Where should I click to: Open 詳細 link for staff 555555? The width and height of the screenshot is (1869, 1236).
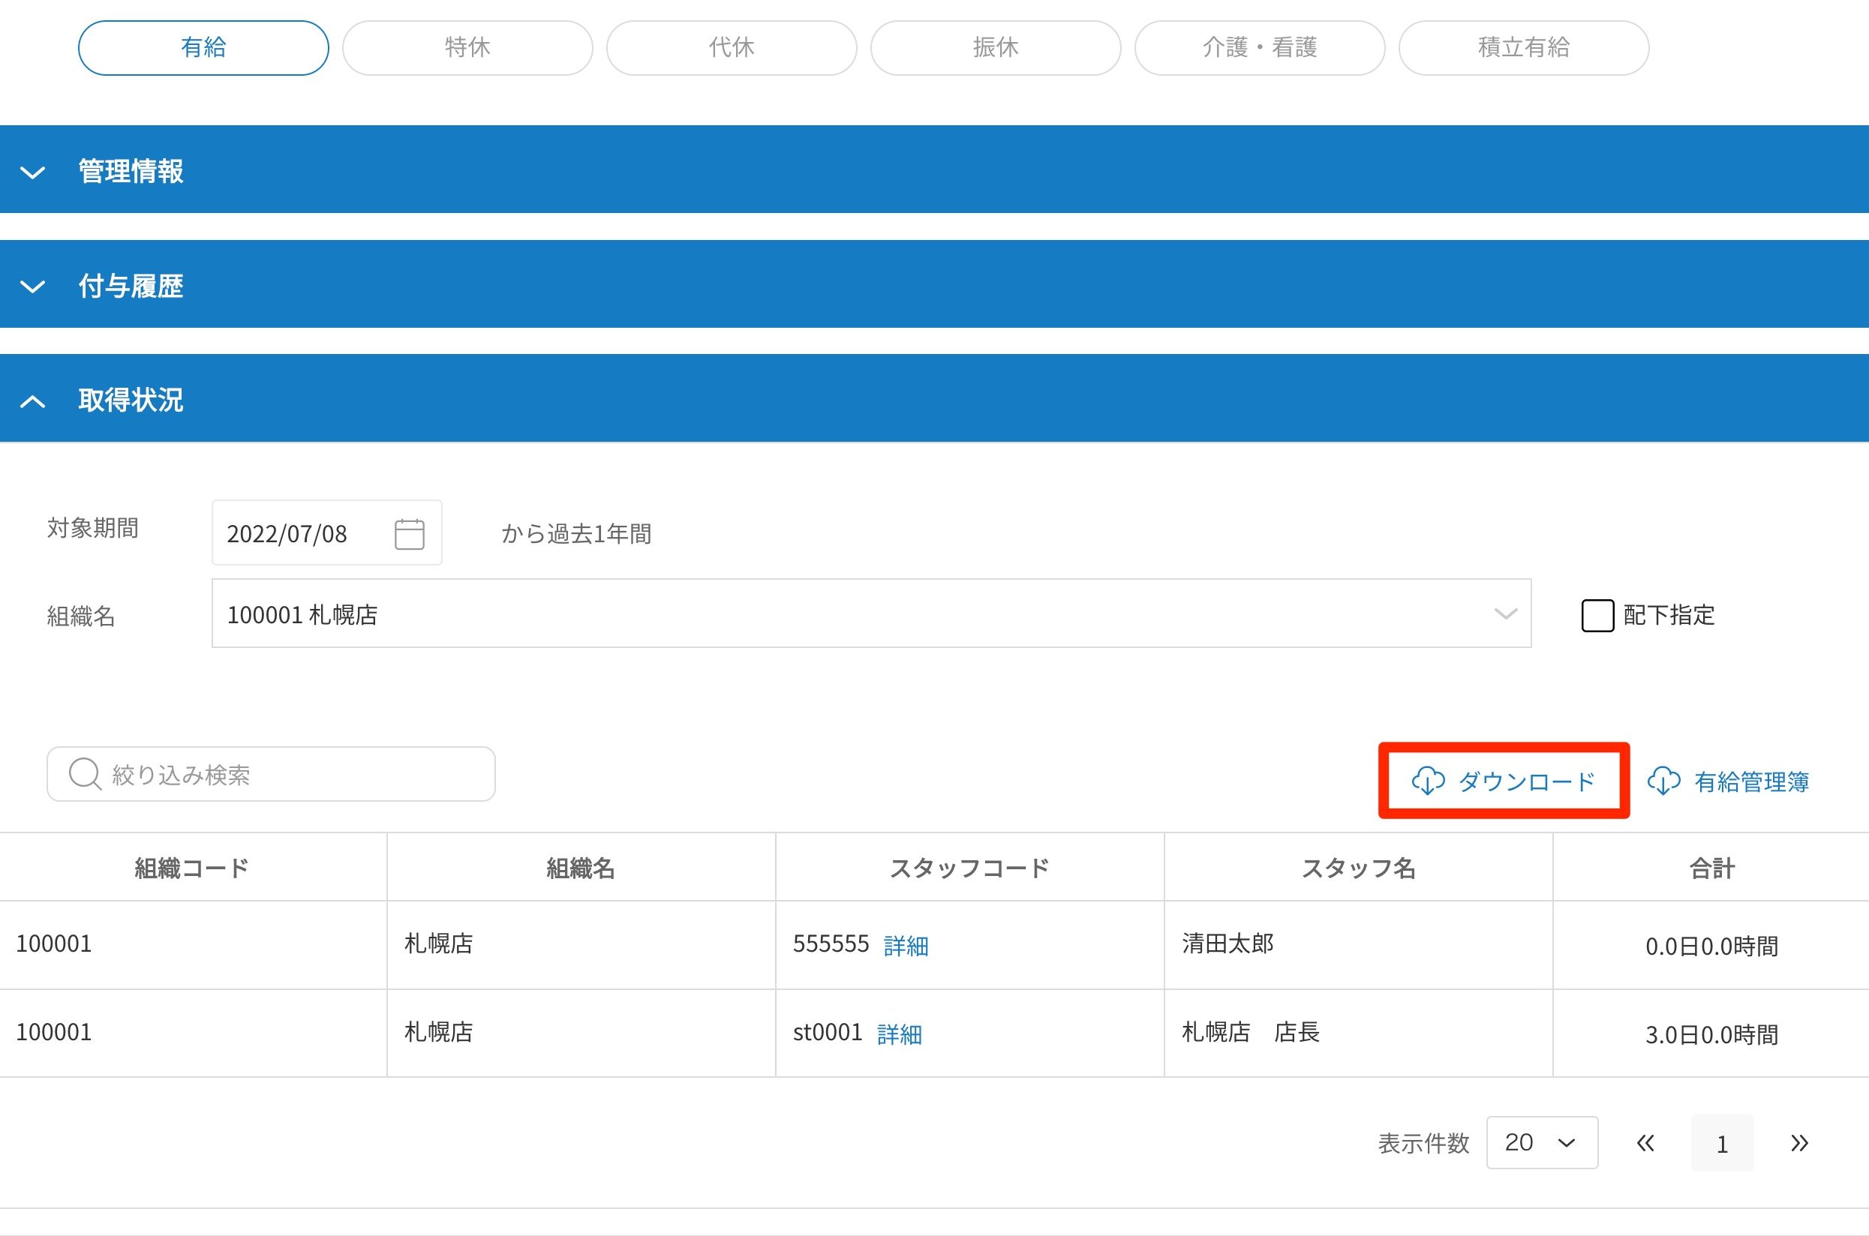pos(906,945)
